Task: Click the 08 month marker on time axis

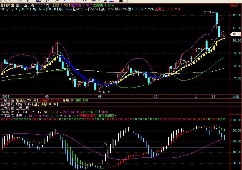Action: pyautogui.click(x=47, y=96)
